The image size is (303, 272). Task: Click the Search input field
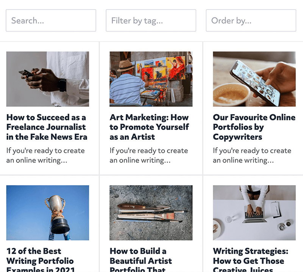[x=51, y=20]
